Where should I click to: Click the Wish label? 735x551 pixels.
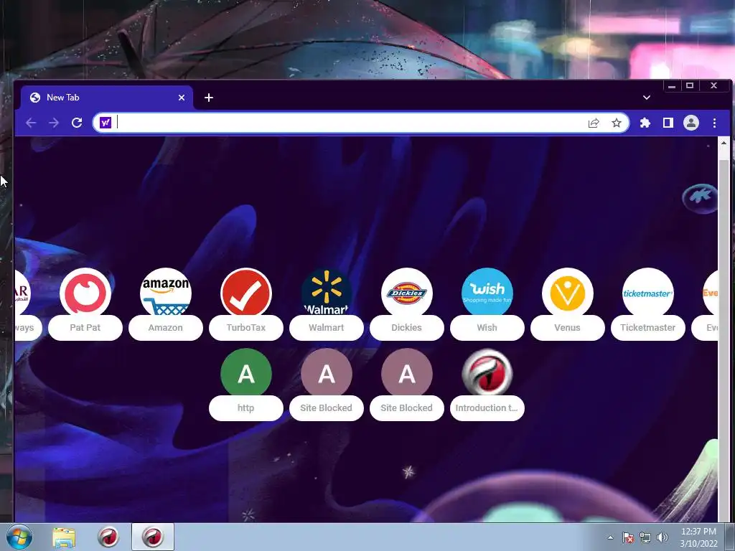coord(487,327)
